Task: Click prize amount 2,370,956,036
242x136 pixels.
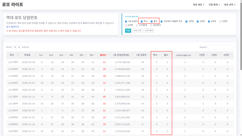Action: (x=122, y=103)
